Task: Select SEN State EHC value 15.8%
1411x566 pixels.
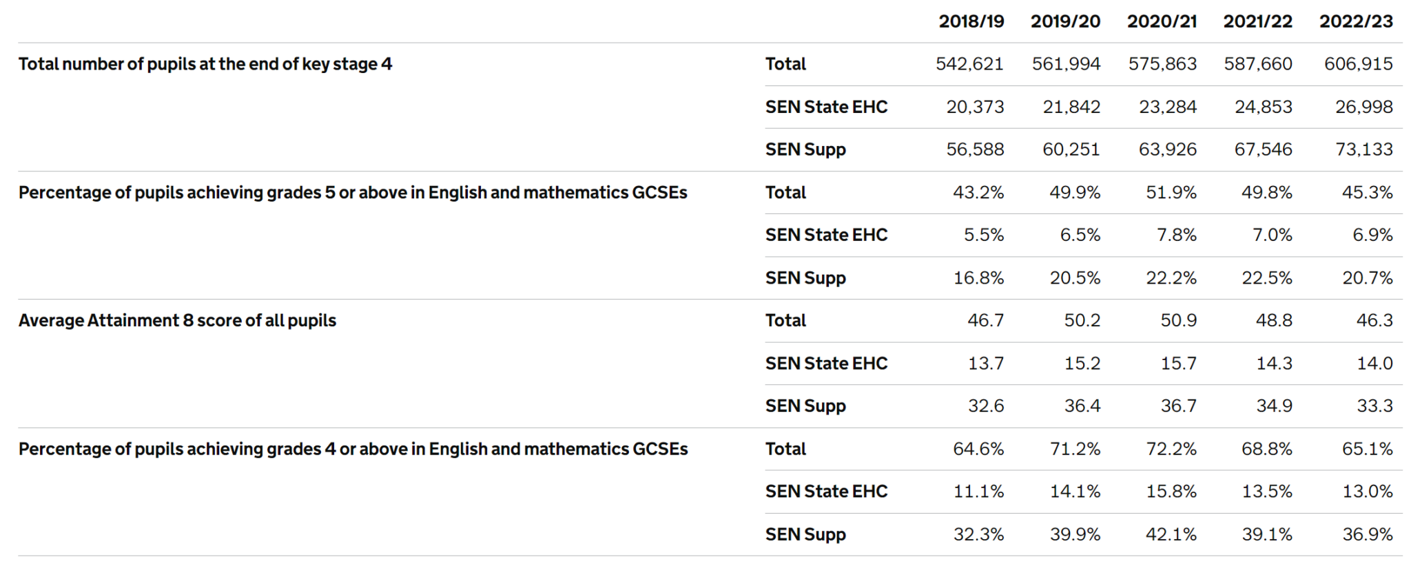Action: pos(1171,492)
